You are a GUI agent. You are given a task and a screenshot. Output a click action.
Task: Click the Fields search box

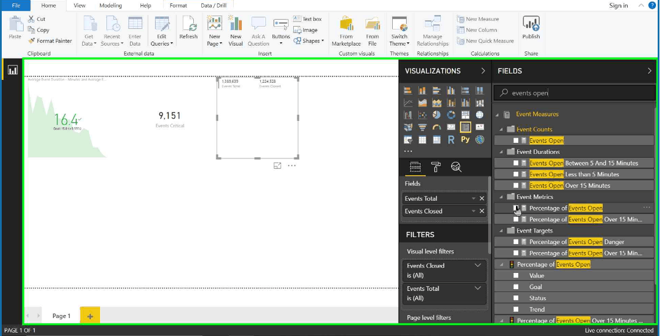[574, 93]
